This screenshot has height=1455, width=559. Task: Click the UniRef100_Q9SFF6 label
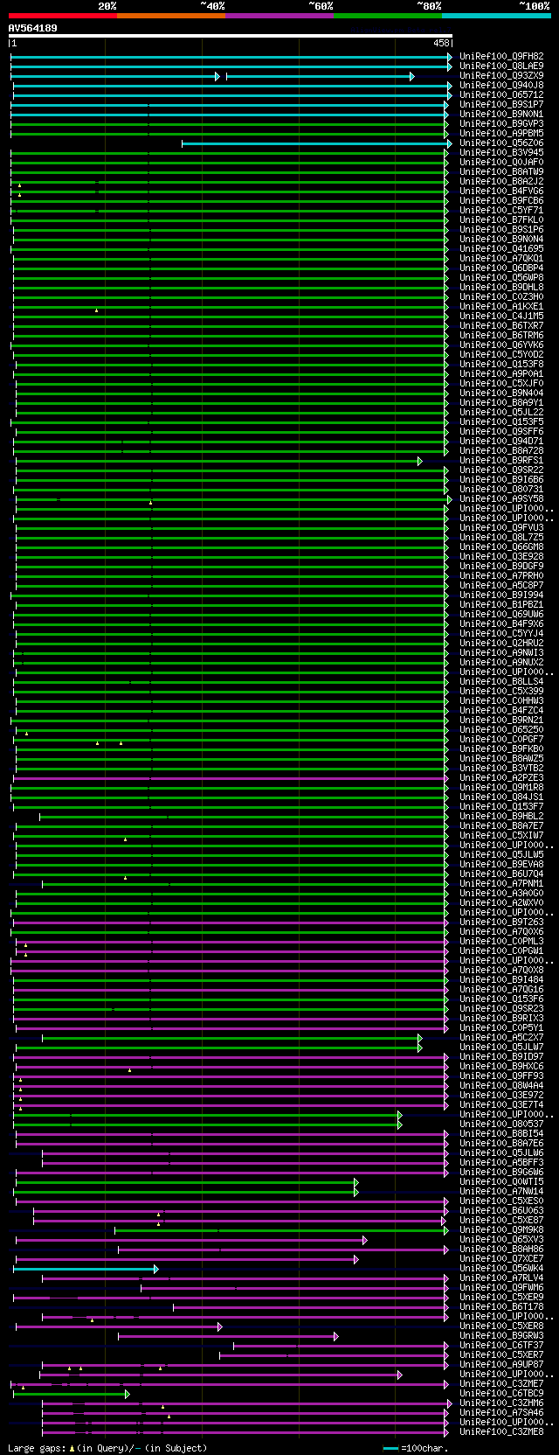point(501,432)
